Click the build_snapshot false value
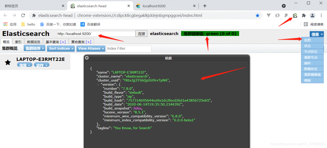The height and width of the screenshot is (148, 327). (137, 108)
